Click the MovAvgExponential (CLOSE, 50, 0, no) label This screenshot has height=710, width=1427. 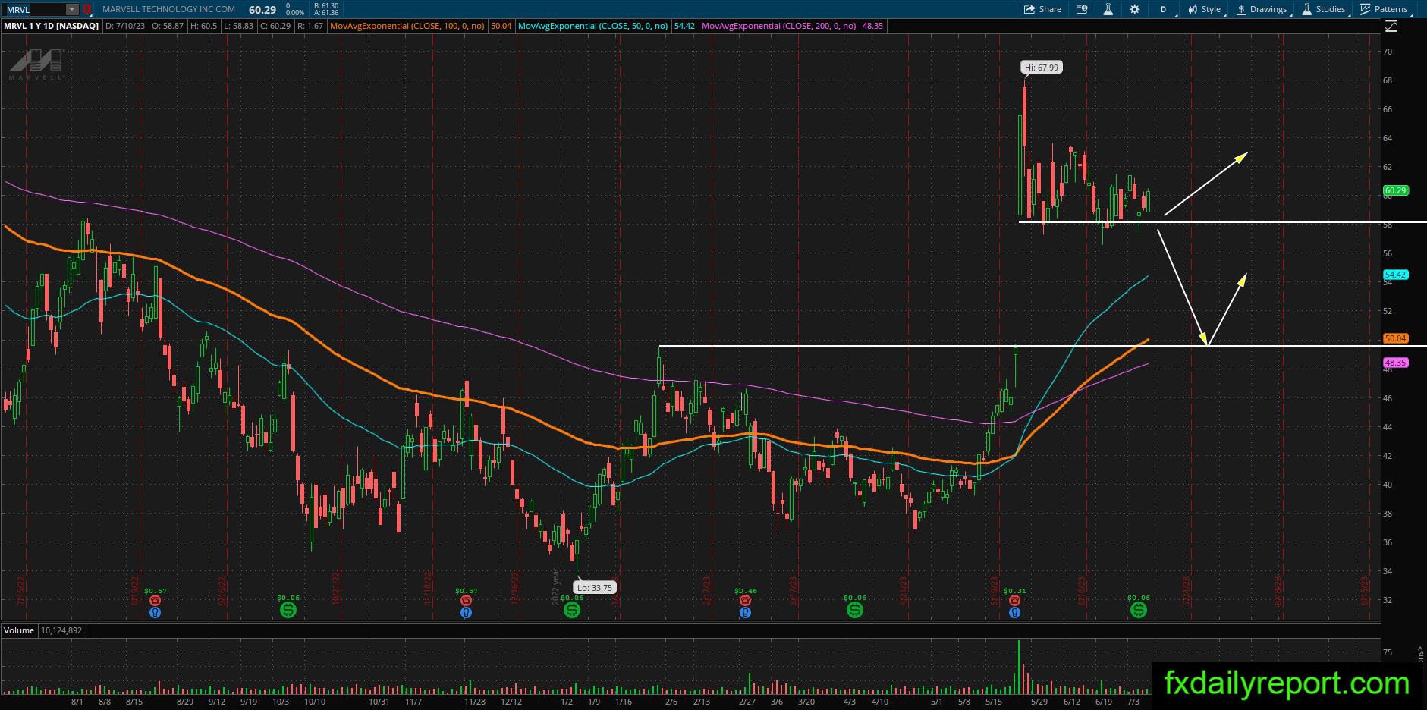592,26
